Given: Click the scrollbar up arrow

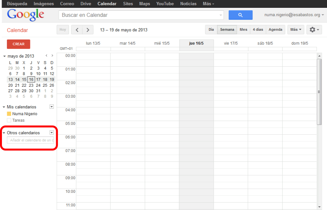Looking at the screenshot, I should 319,56.
